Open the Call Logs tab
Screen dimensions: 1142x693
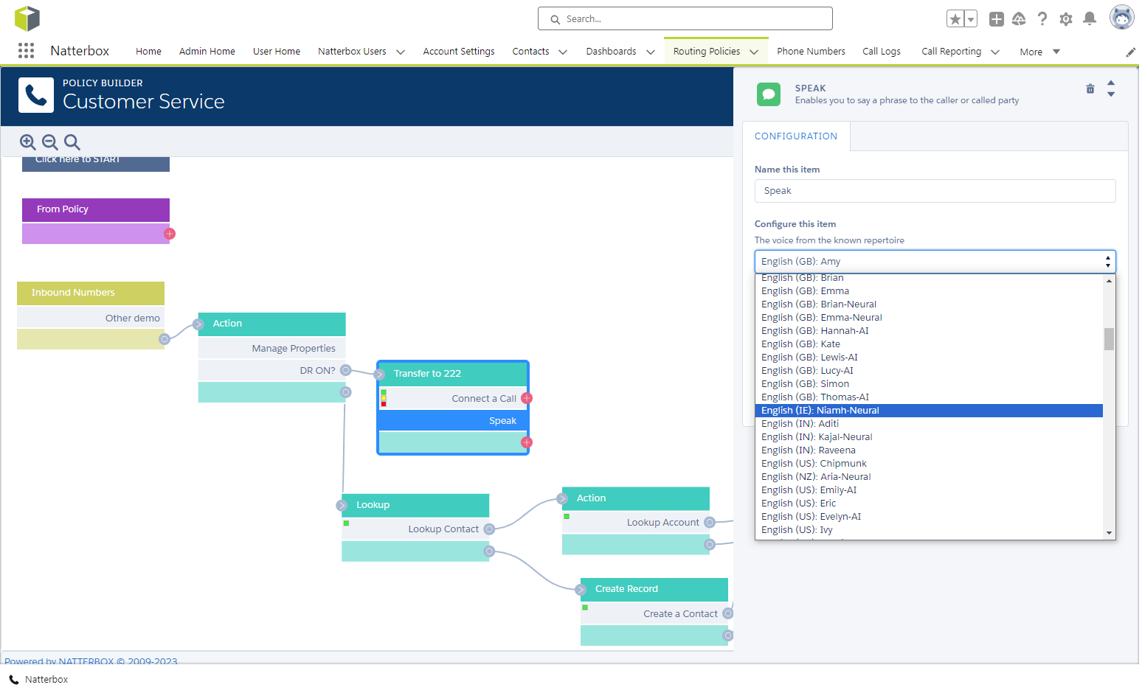(882, 52)
